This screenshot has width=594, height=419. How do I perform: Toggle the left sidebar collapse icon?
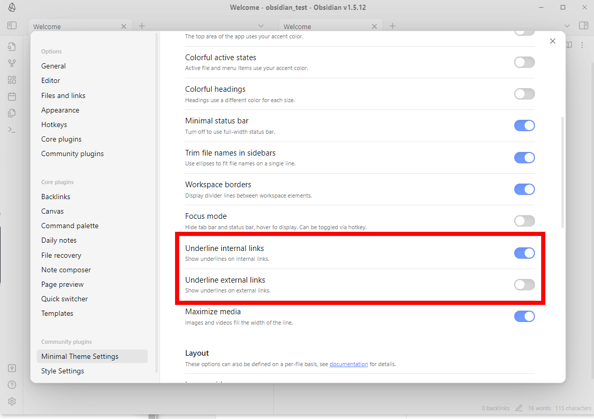12,26
